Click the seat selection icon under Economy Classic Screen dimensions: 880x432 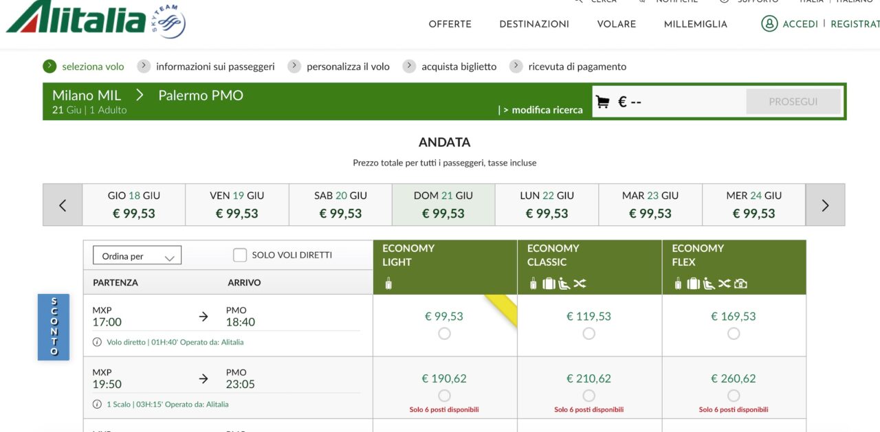564,283
